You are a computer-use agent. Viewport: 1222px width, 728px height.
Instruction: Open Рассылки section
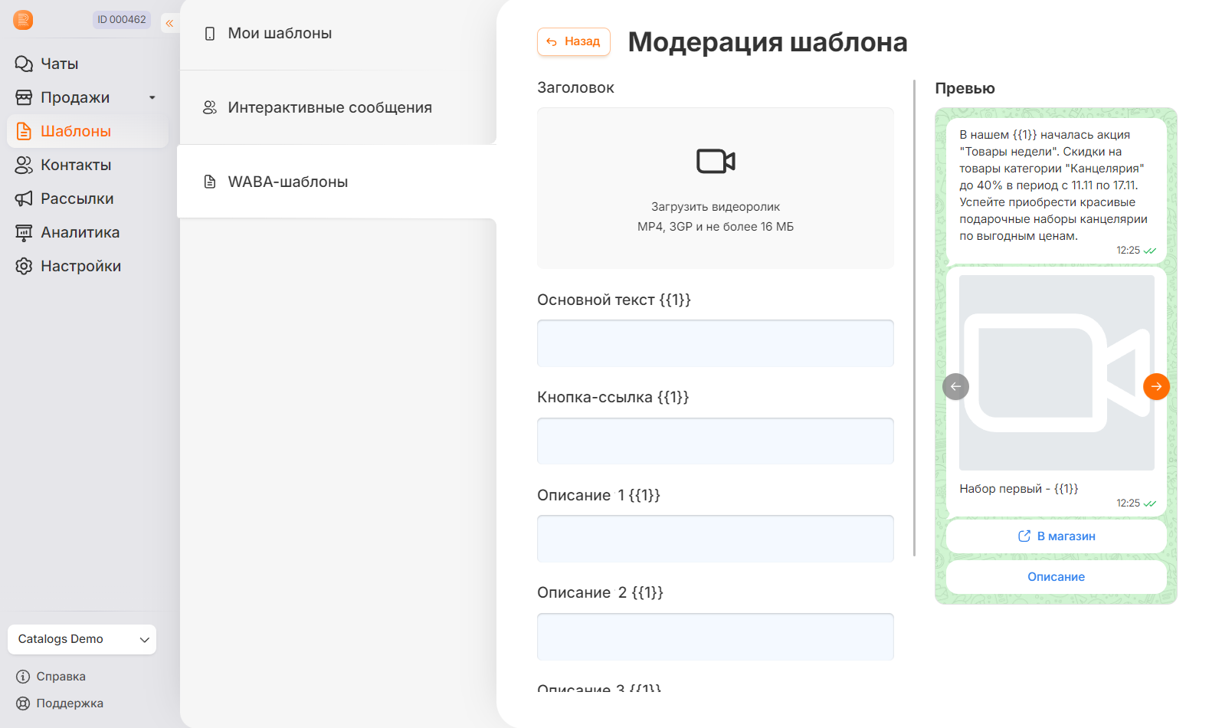click(x=87, y=198)
